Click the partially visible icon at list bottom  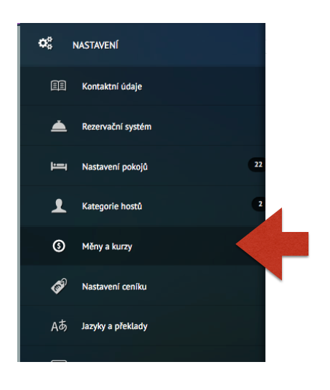coord(59,361)
